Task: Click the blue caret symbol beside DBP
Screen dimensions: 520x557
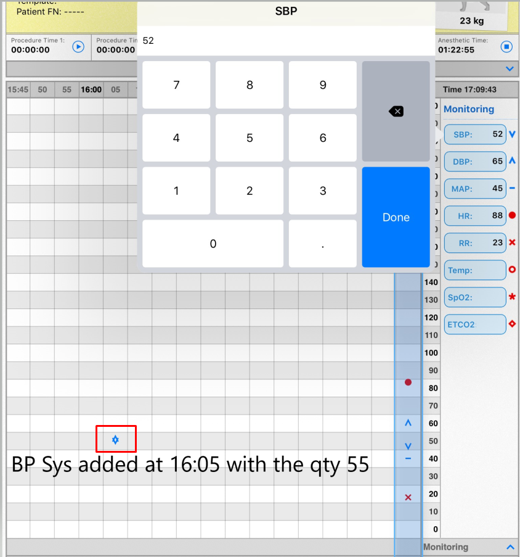Action: [512, 160]
